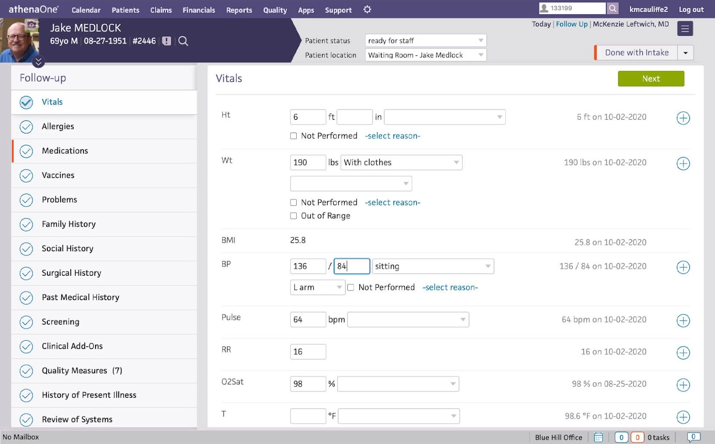Collapse the patient banner with chevron icon
The image size is (715, 444).
(x=38, y=62)
